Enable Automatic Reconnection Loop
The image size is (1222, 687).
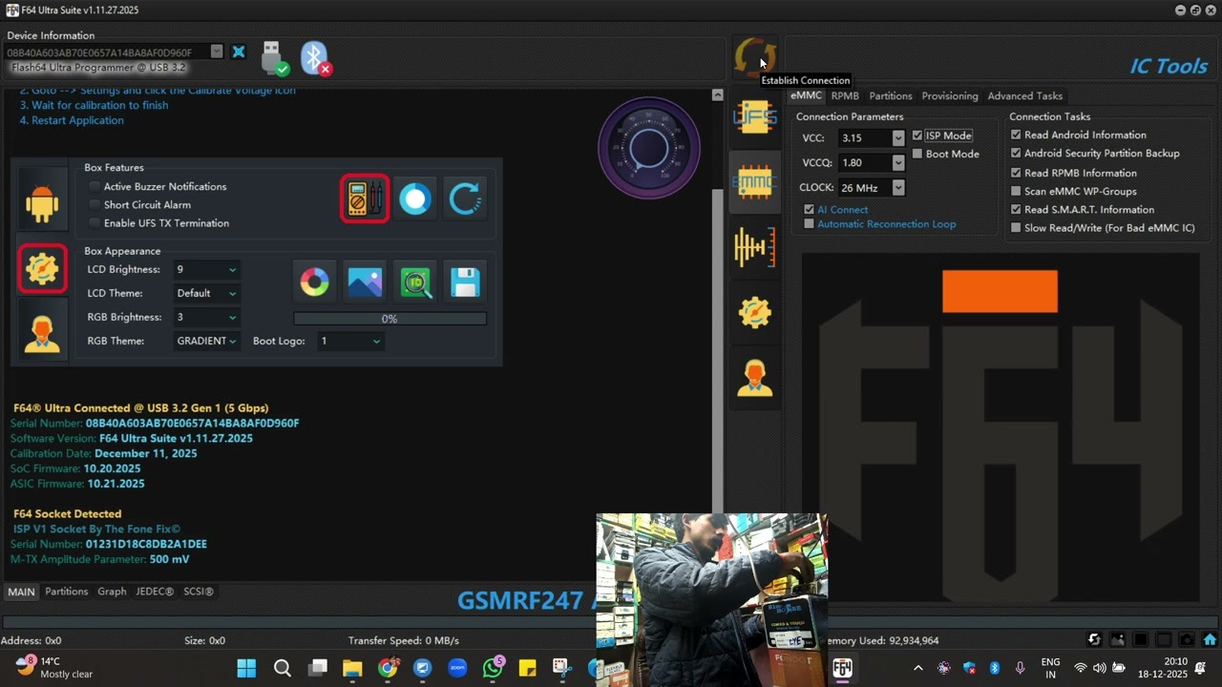pos(810,224)
